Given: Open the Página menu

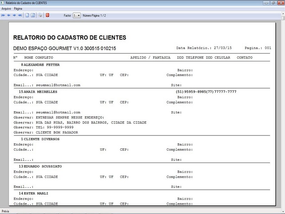Looking at the screenshot, I should (x=18, y=9).
